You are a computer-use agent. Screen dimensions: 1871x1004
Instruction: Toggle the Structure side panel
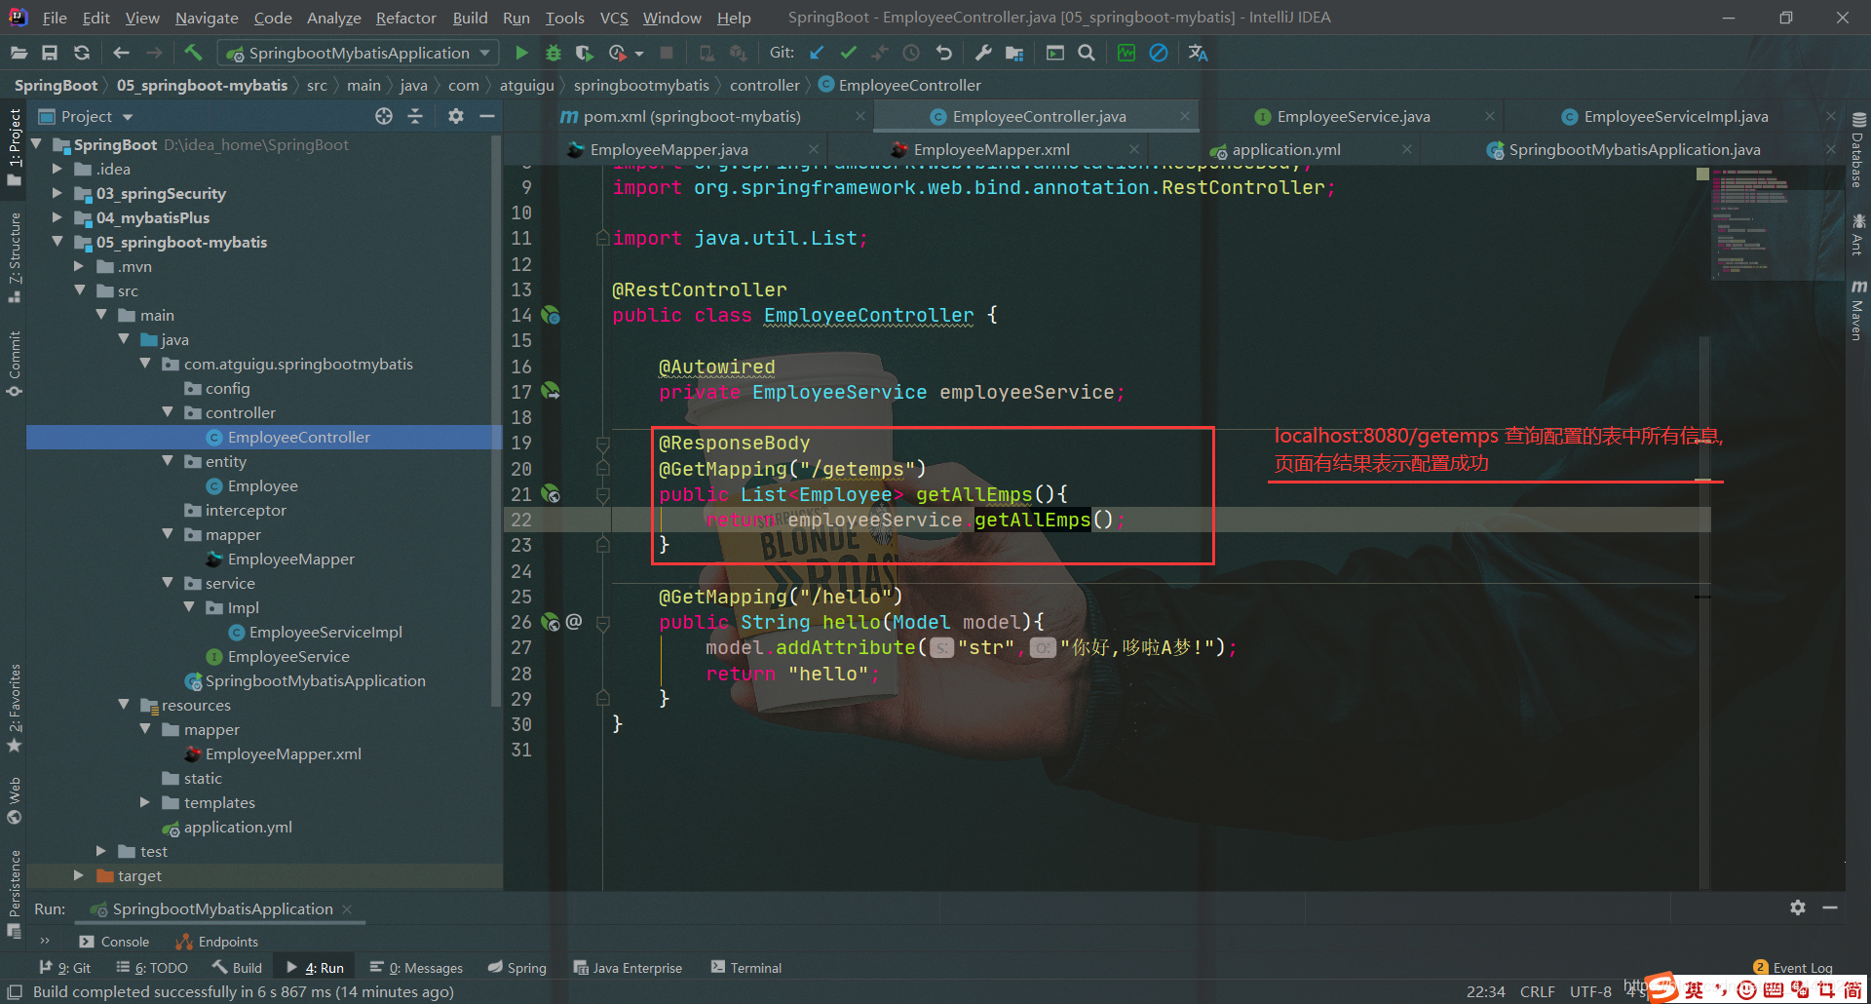14,256
